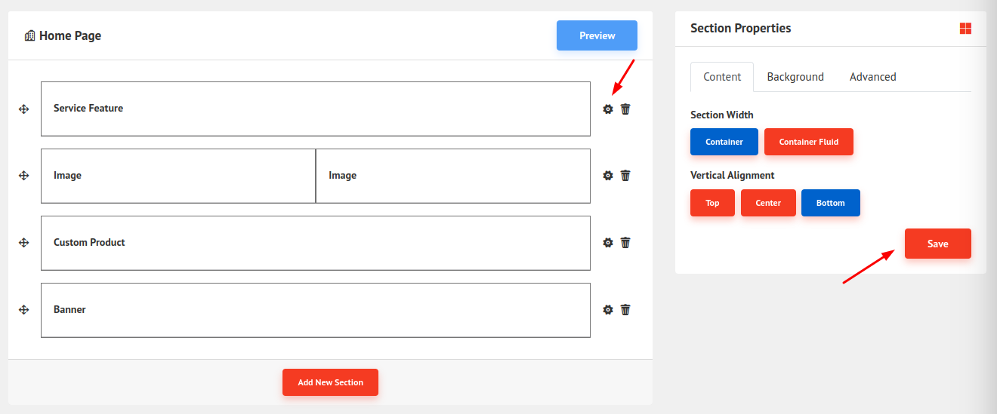Switch to the Advanced tab
This screenshot has height=414, width=997.
click(x=872, y=77)
